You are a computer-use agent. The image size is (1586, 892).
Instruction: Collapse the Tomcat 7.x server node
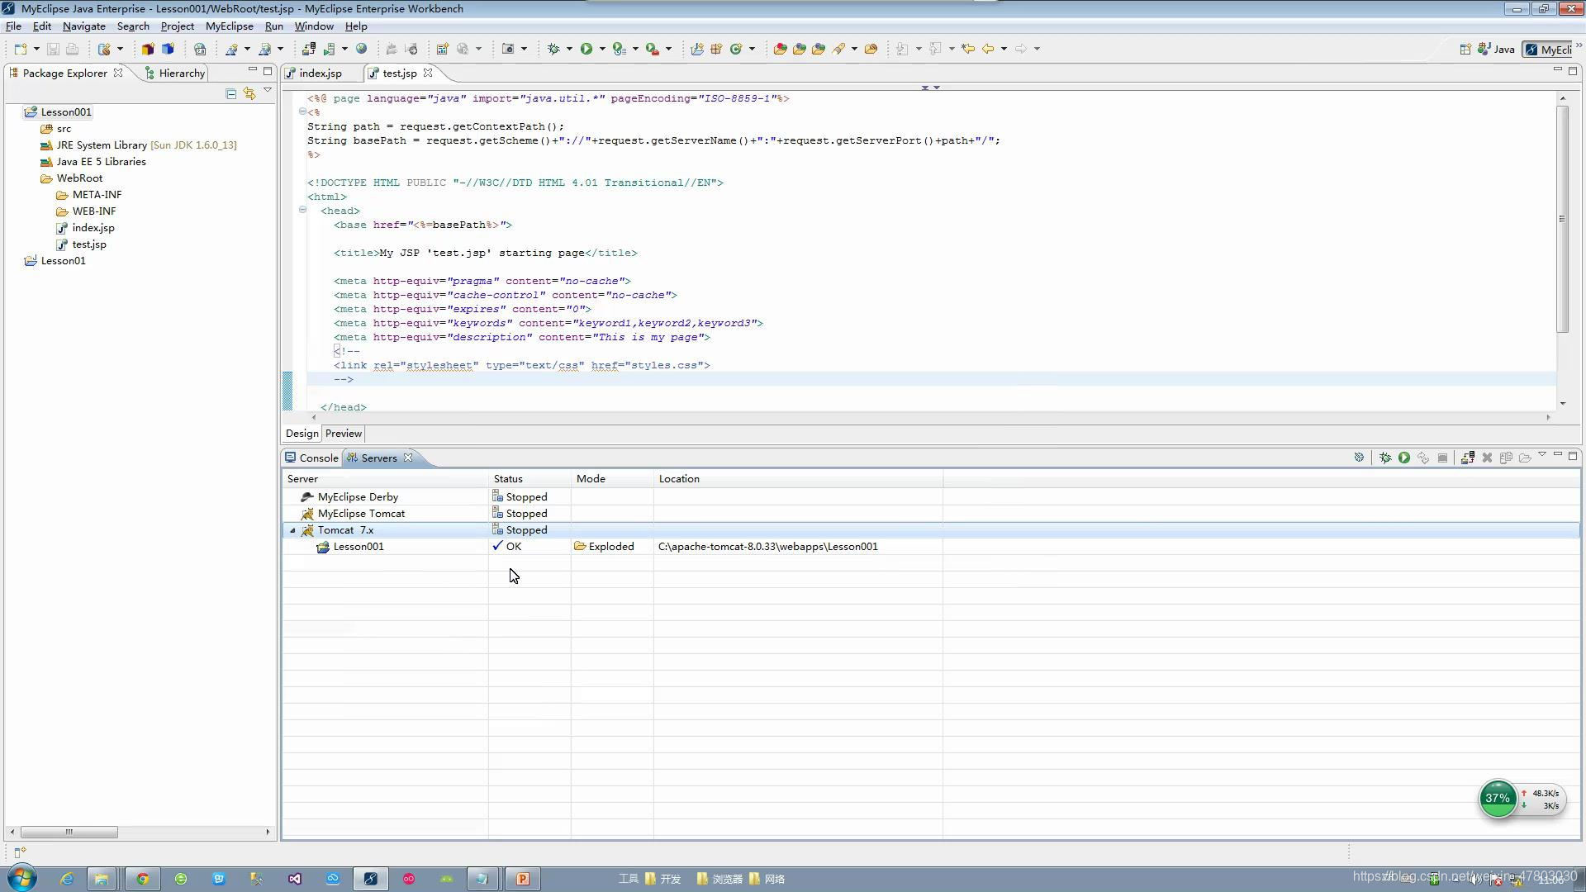[x=292, y=530]
